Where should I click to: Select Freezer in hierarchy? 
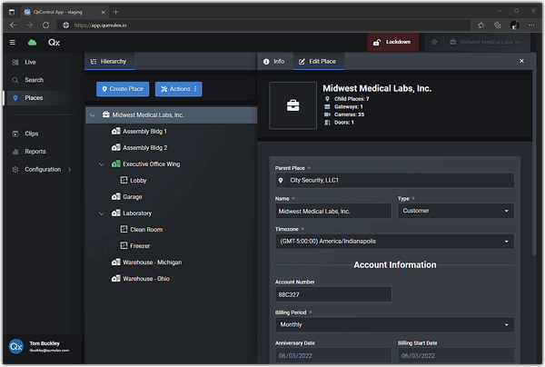point(140,245)
